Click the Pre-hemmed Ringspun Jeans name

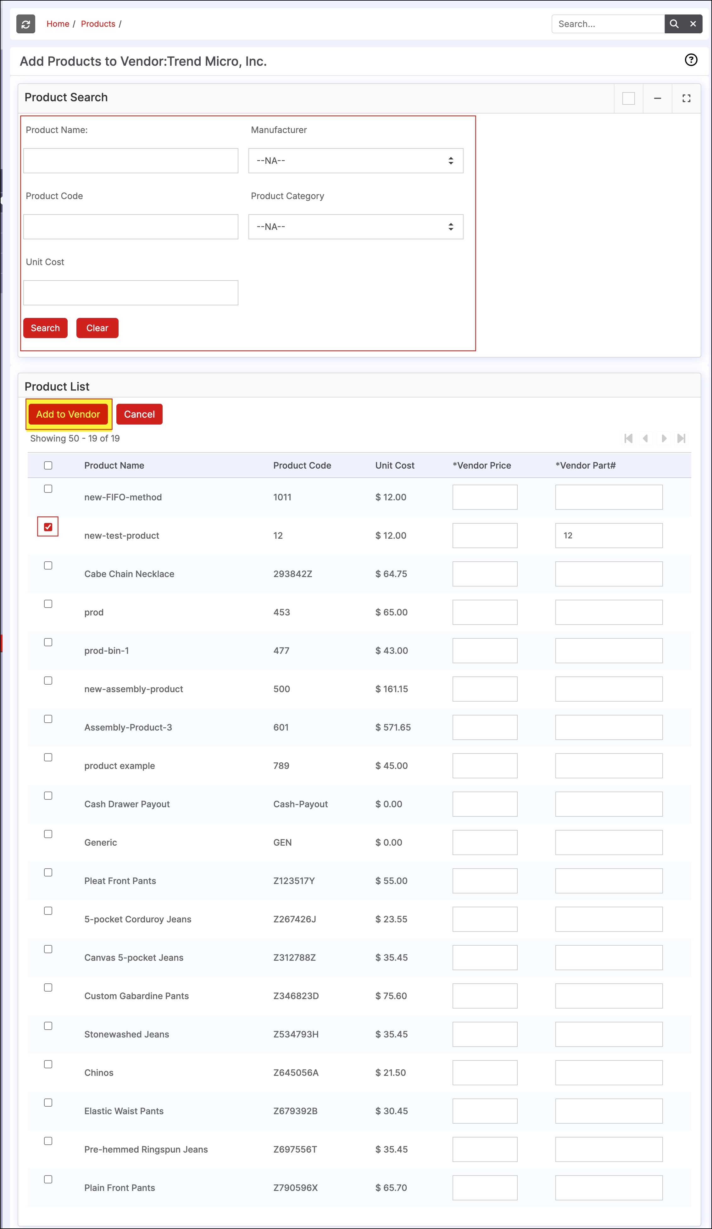146,1149
